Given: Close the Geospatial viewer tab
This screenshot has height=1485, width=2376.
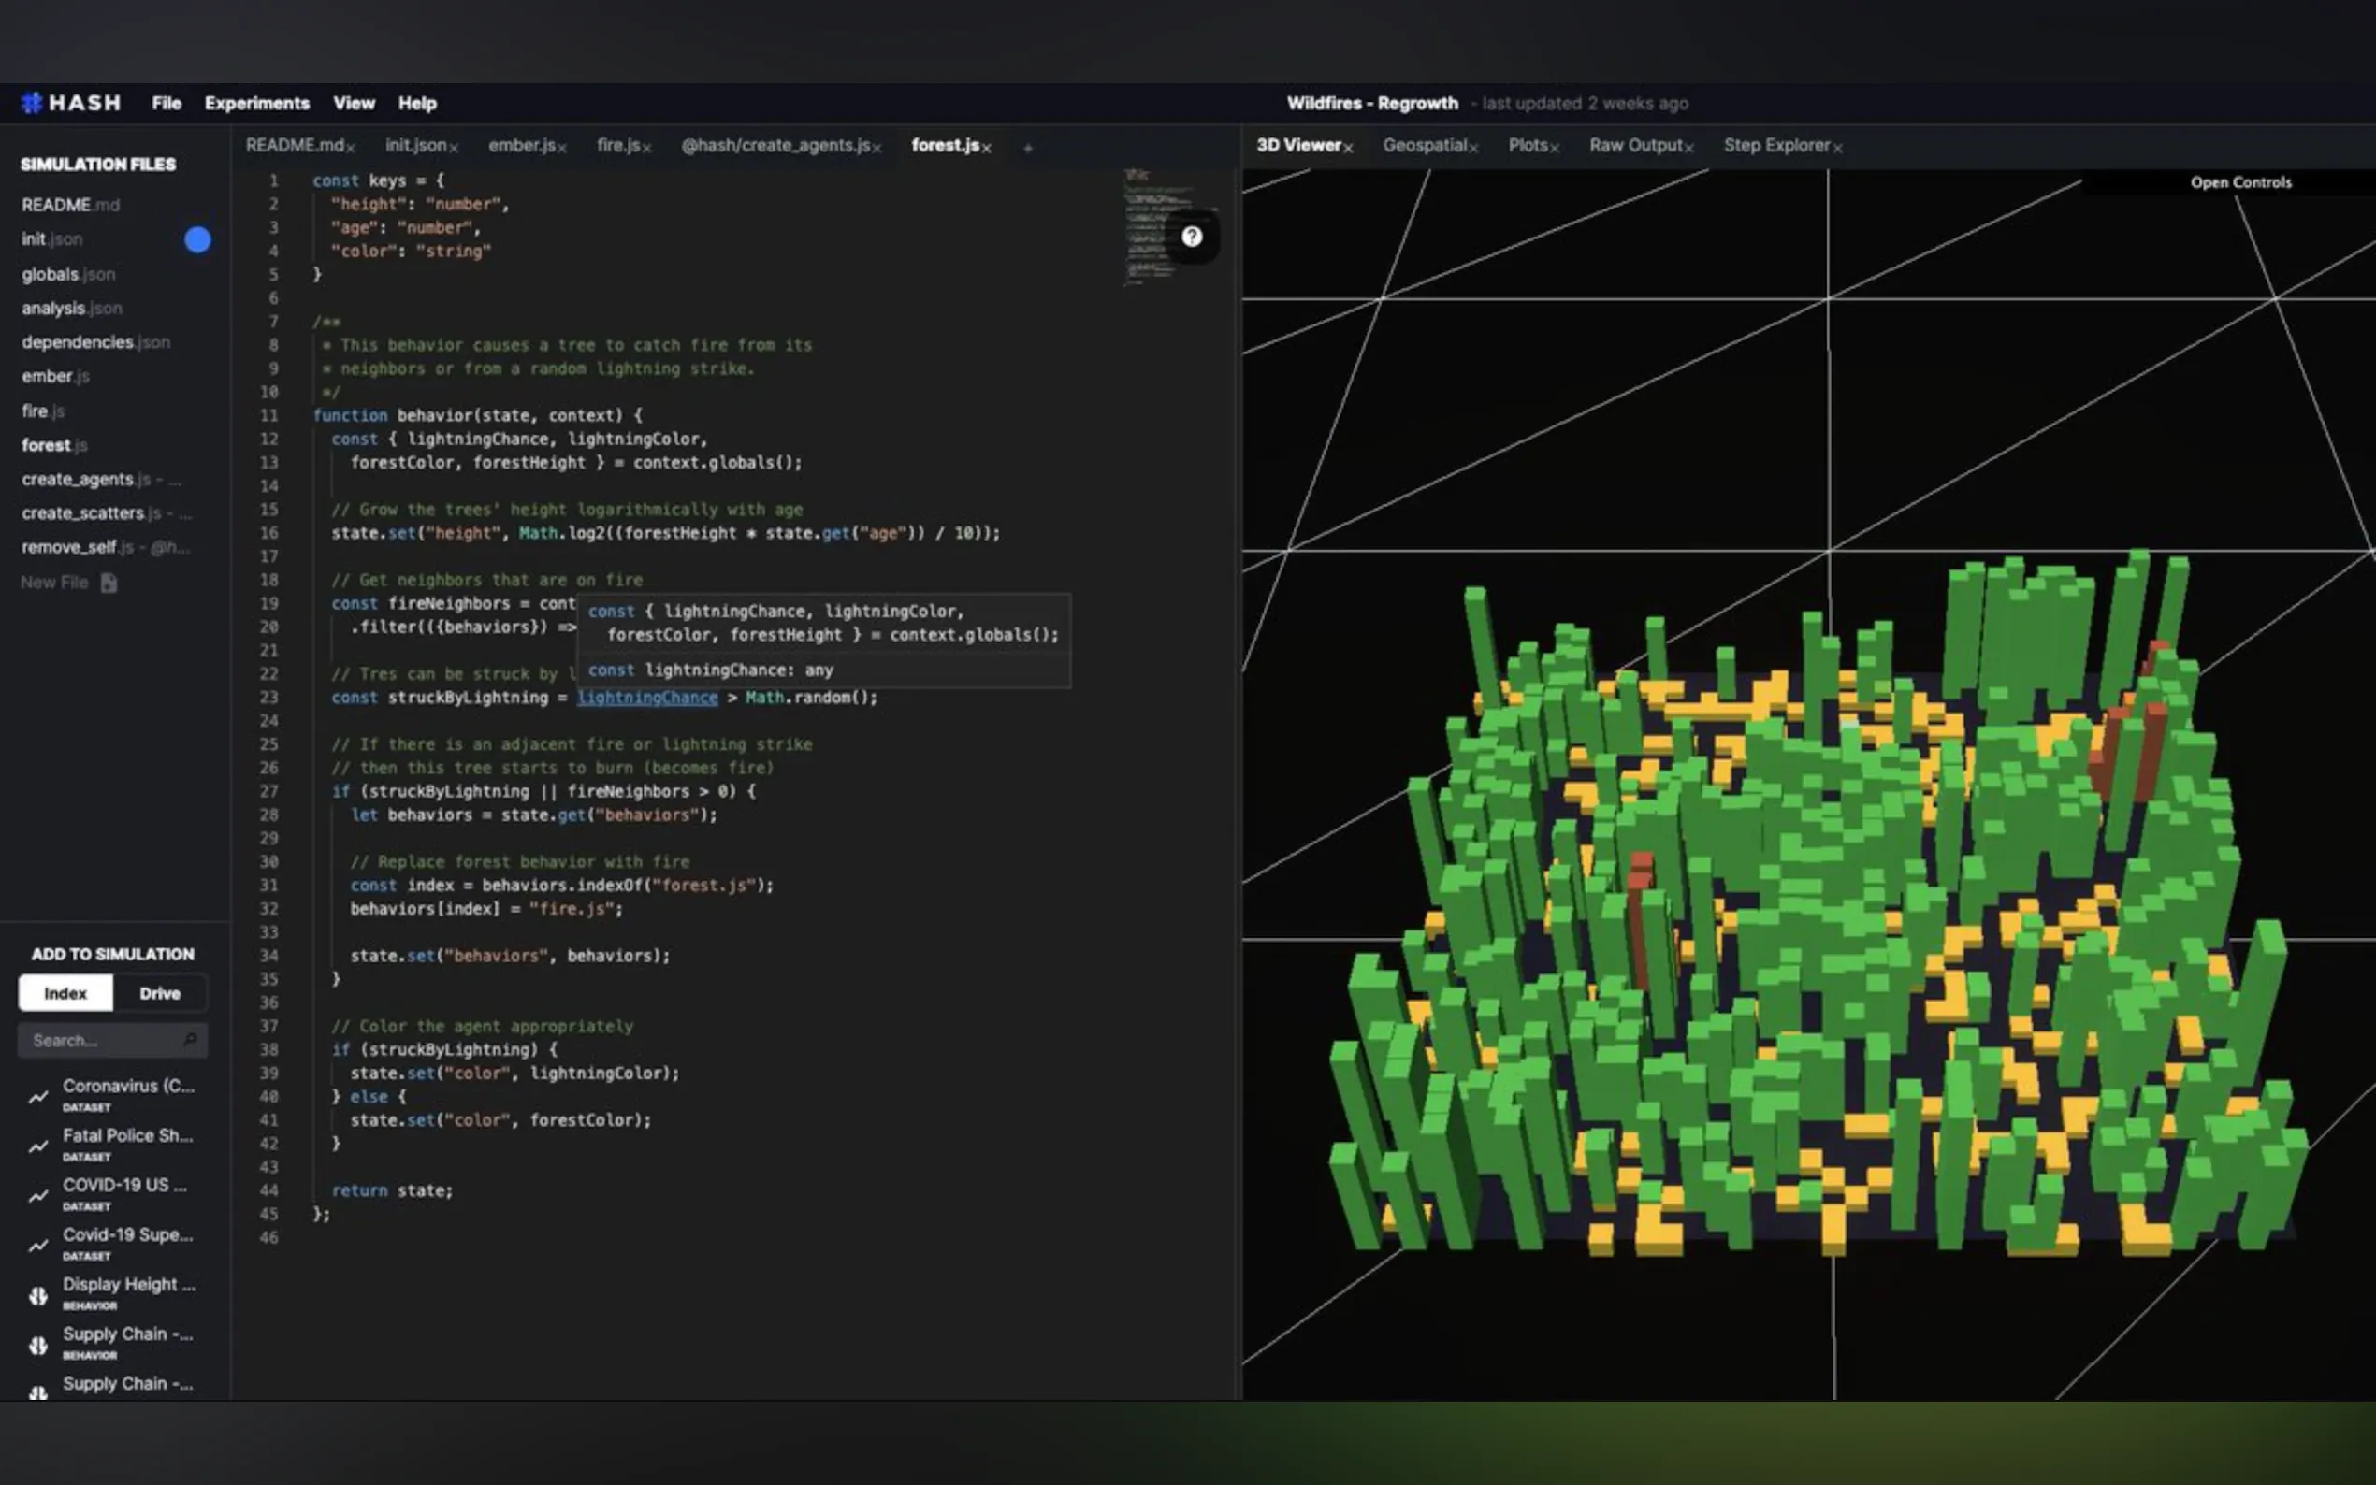Looking at the screenshot, I should (x=1473, y=149).
